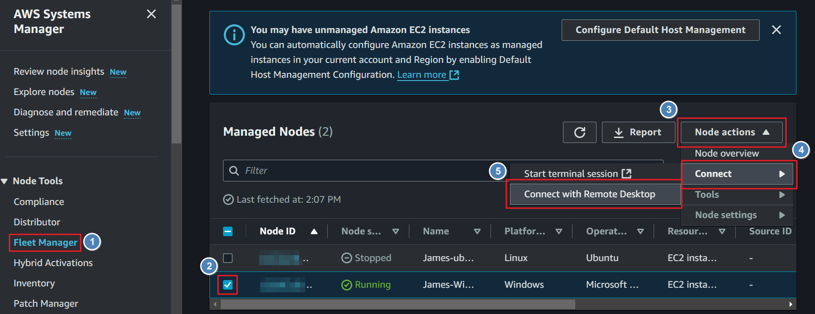Viewport: 815px width, 314px height.
Task: Click the search icon in the Filter box
Action: pyautogui.click(x=234, y=171)
